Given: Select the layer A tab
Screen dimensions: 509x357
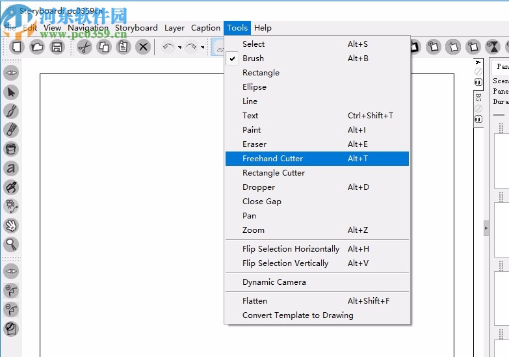Looking at the screenshot, I should pos(478,62).
